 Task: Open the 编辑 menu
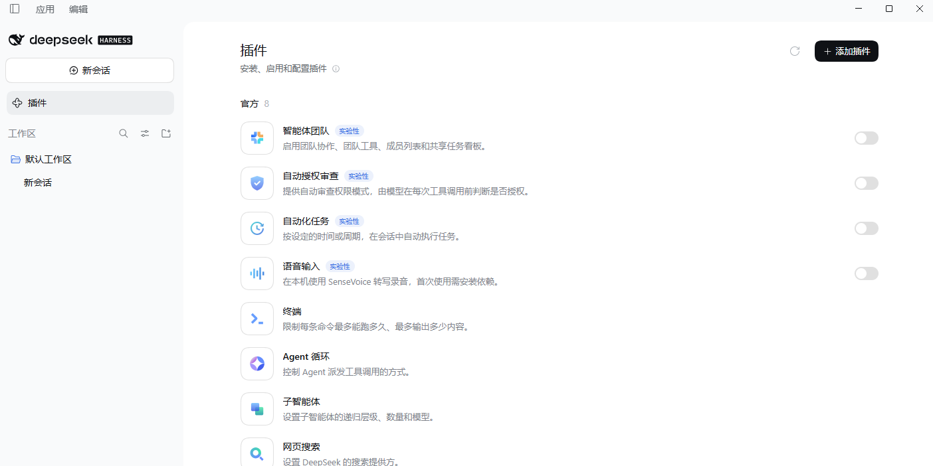[78, 9]
